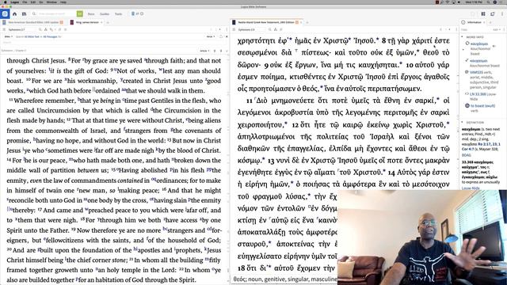This screenshot has height=285, width=507.
Task: Open inline search in Greek NT panel
Action: coord(269,29)
